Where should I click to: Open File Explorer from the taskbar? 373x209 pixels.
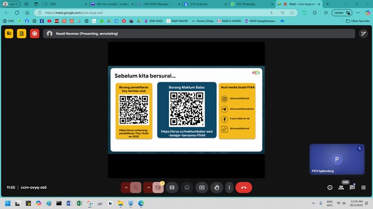tap(121, 203)
